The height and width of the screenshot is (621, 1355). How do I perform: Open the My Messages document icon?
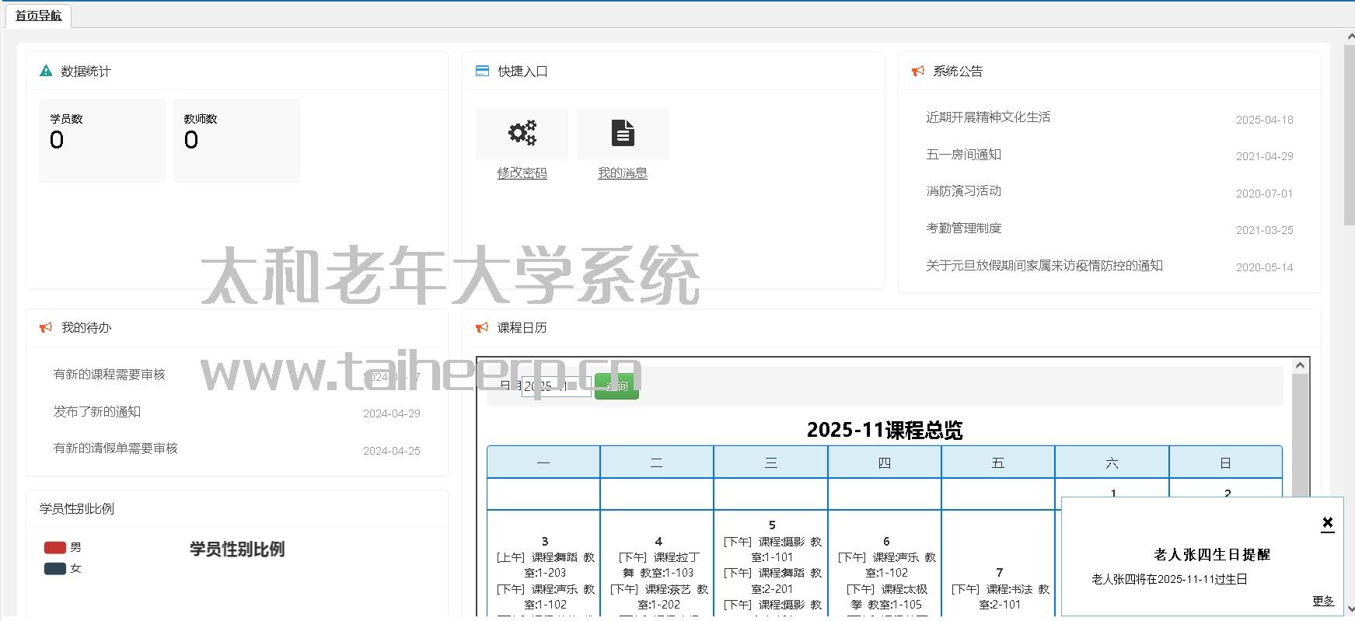point(623,133)
